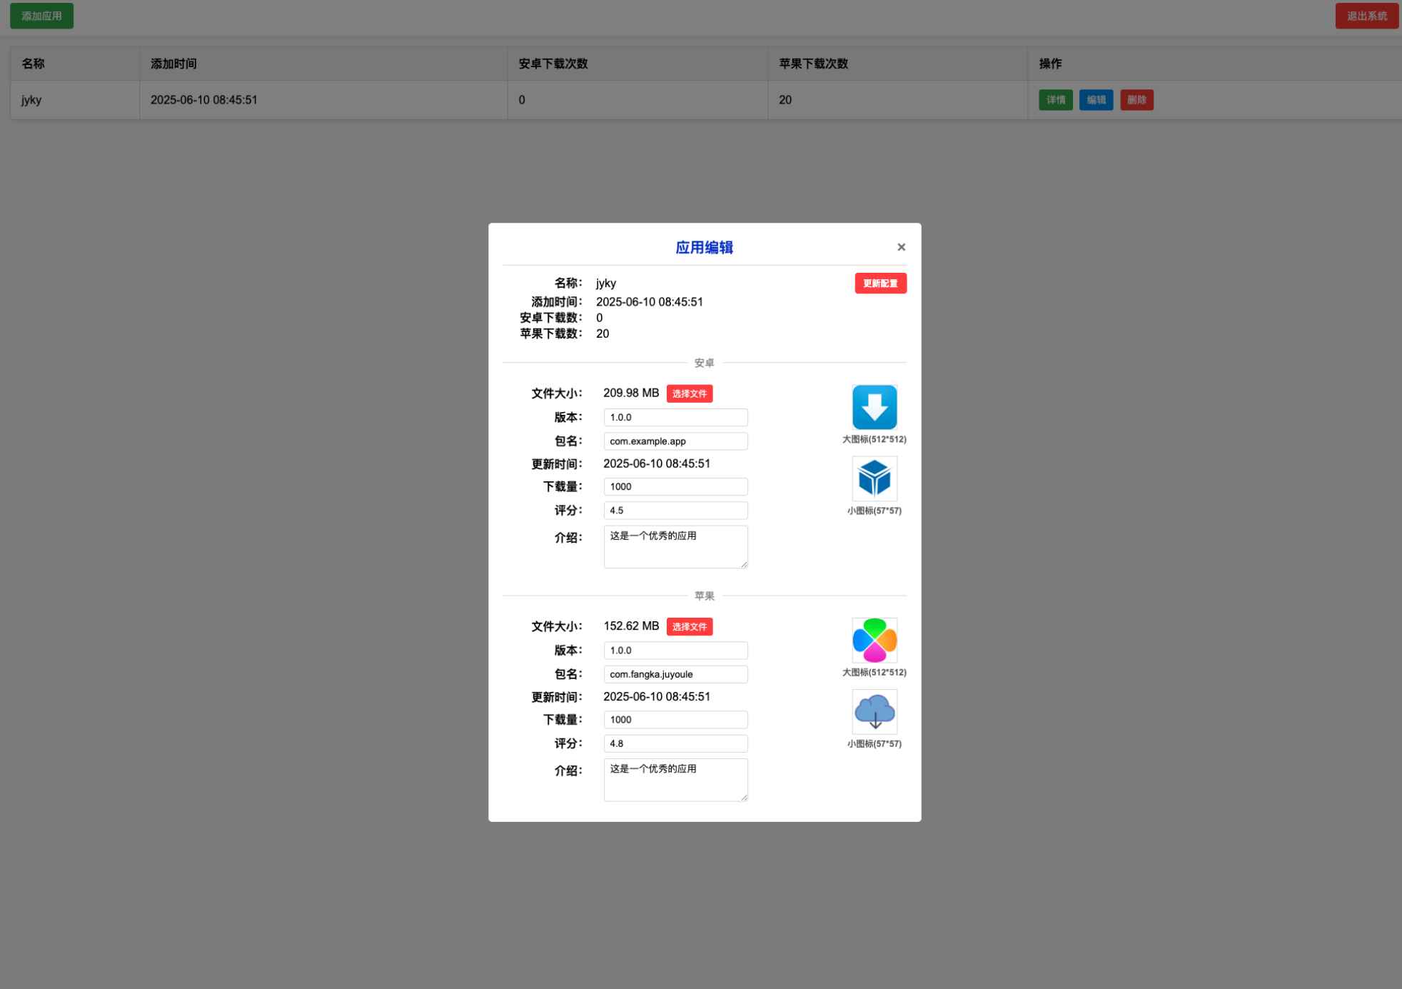Click Apple large colorful clover icon

tap(874, 640)
